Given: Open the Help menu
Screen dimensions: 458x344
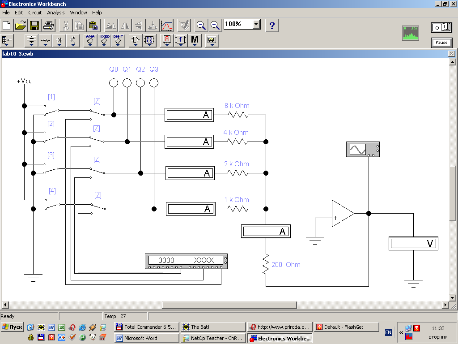Looking at the screenshot, I should click(x=97, y=13).
